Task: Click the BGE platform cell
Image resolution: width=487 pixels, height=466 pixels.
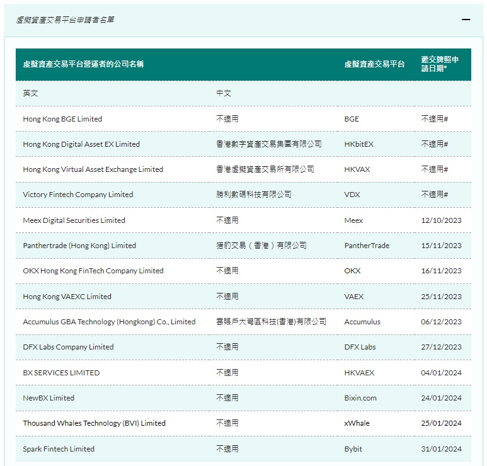Action: pos(352,119)
